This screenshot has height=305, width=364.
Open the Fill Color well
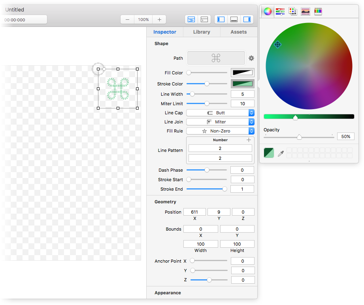[243, 73]
